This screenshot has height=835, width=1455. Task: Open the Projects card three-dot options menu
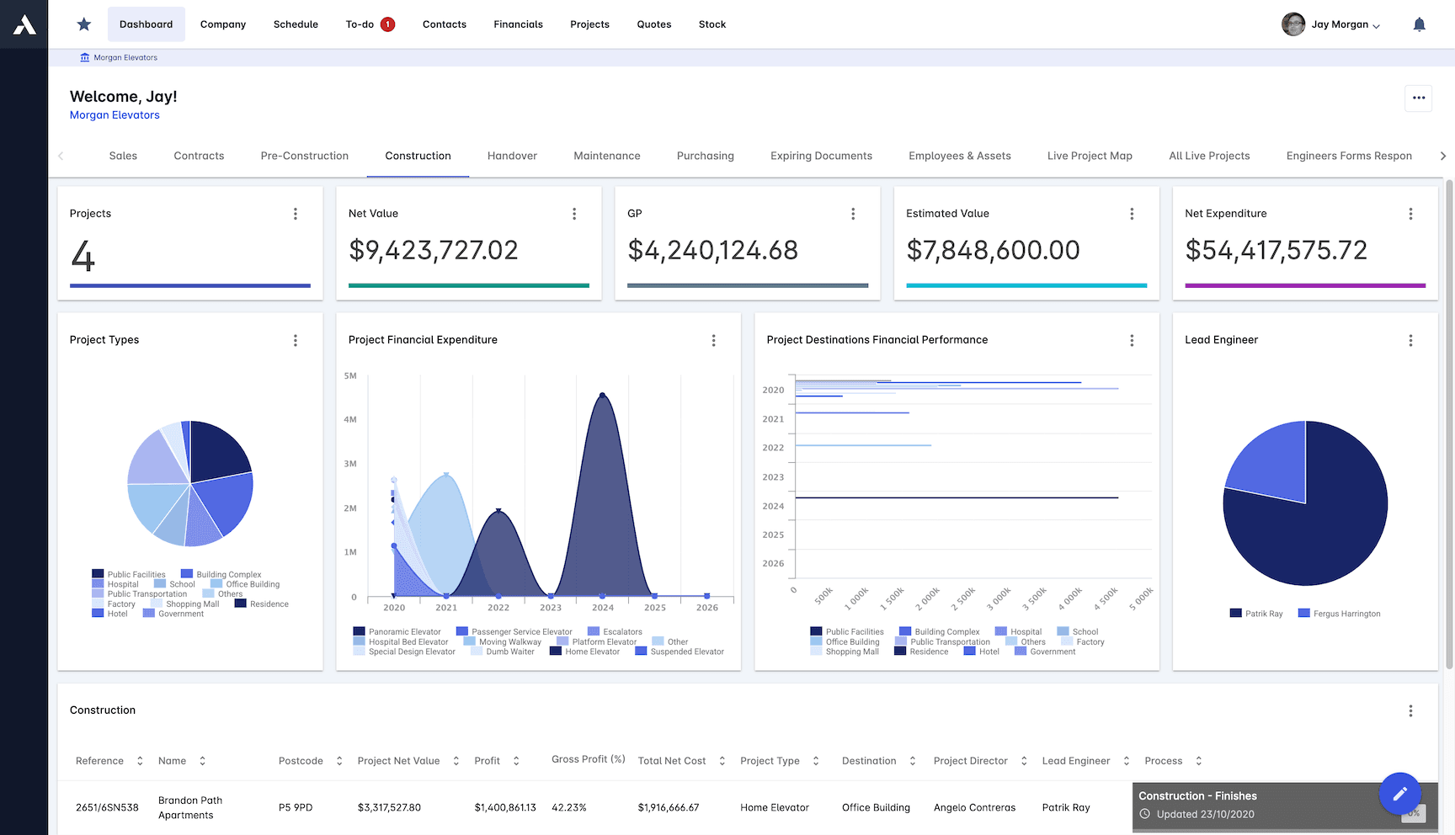click(x=296, y=214)
